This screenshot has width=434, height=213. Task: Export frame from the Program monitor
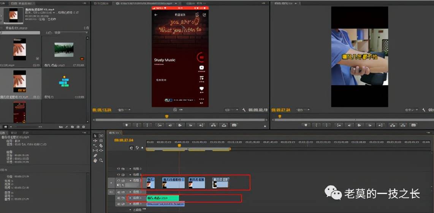413,125
